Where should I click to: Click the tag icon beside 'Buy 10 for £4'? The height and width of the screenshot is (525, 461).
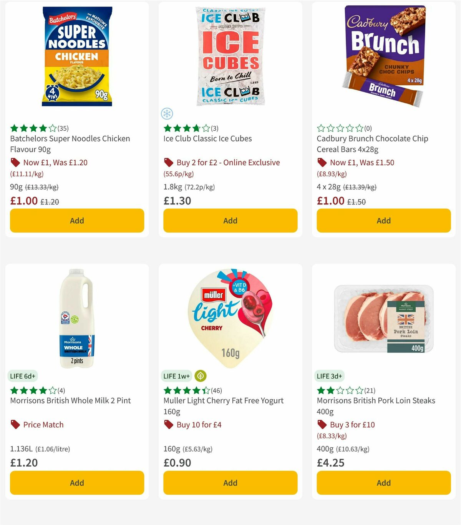pos(168,425)
